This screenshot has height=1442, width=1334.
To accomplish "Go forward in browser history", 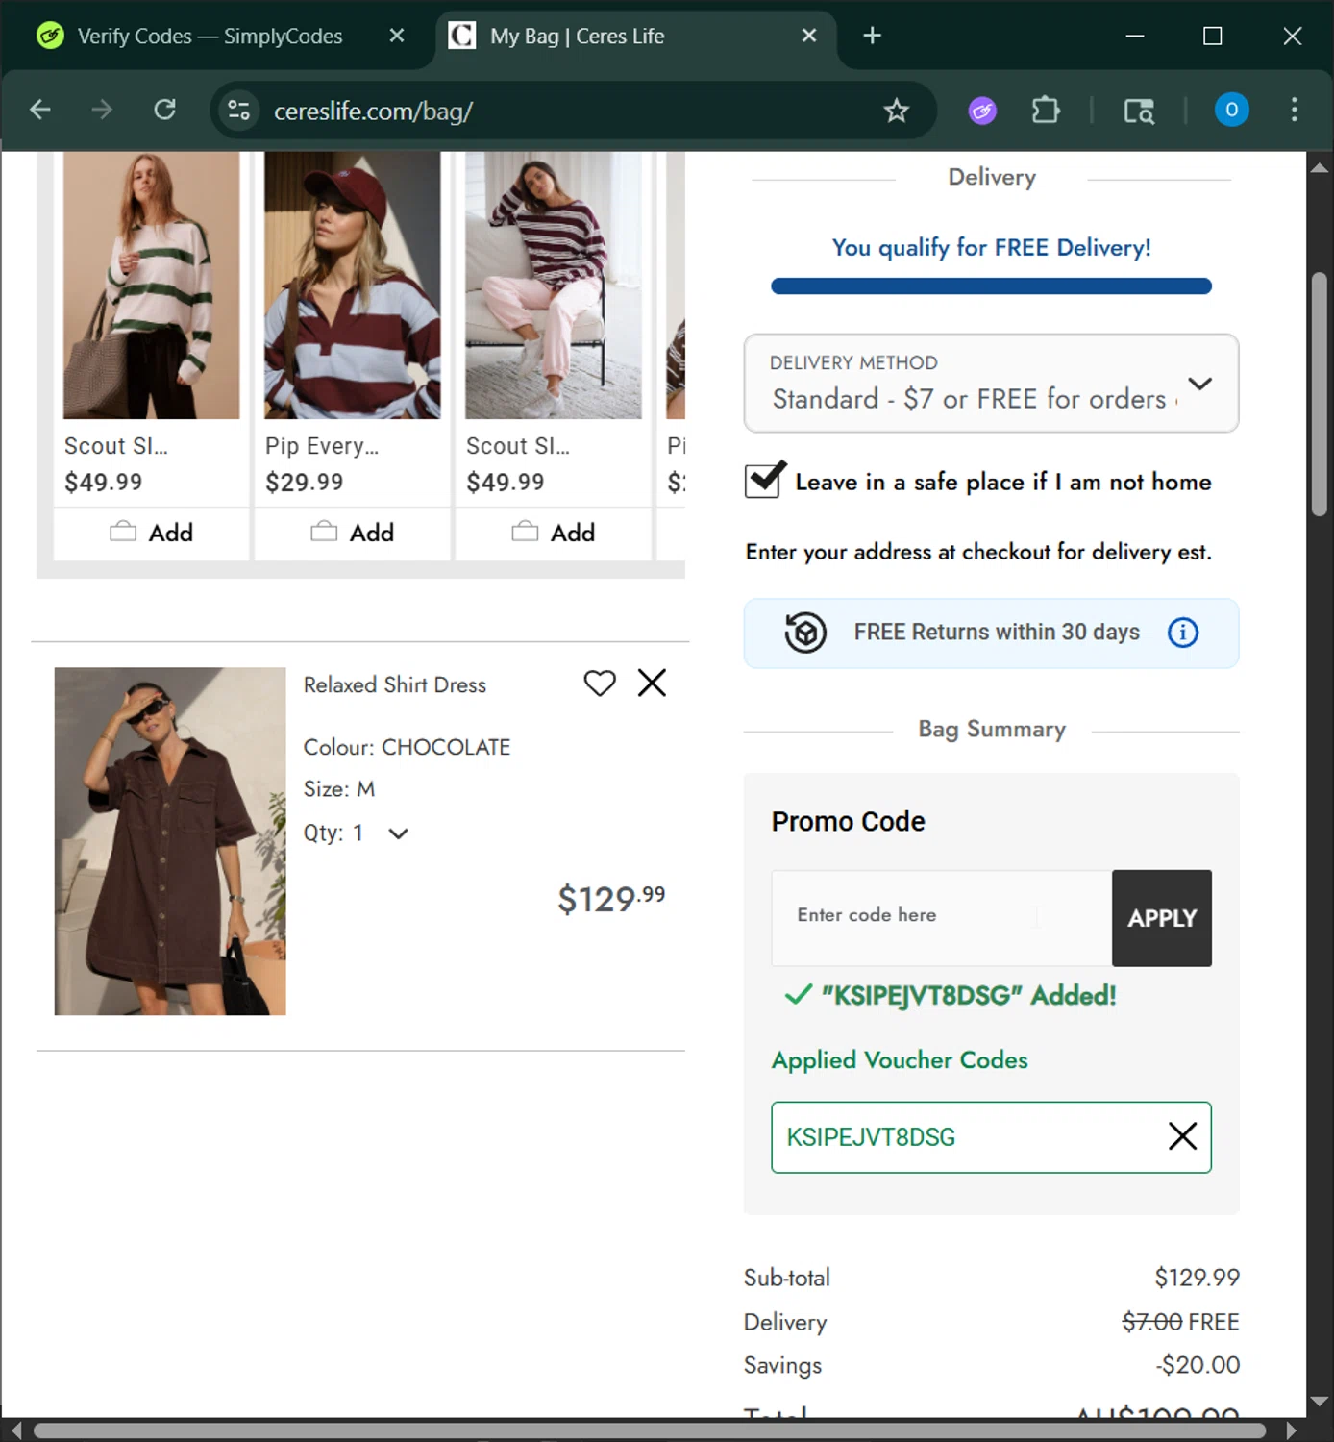I will pyautogui.click(x=102, y=110).
